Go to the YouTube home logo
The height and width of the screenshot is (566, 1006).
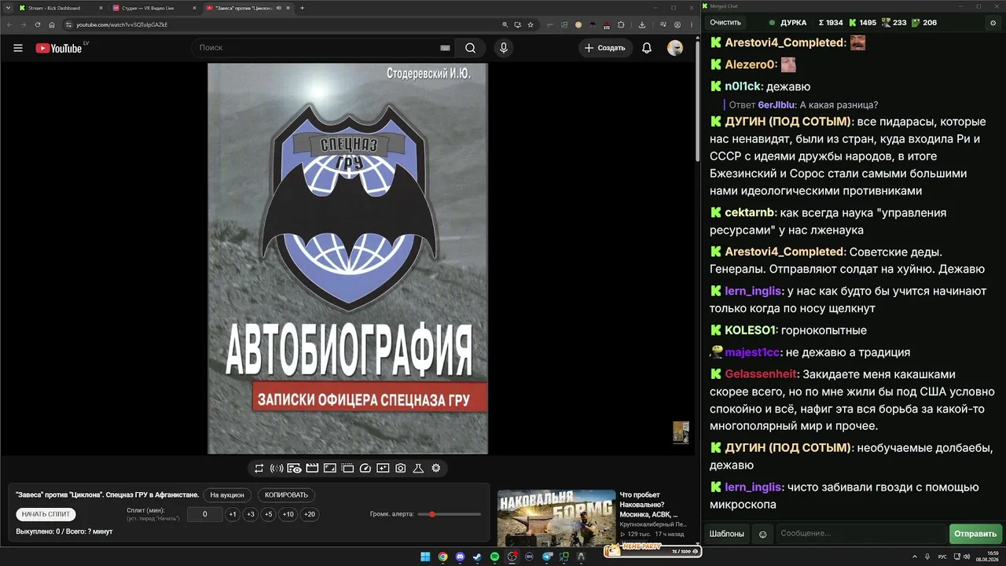pos(58,48)
